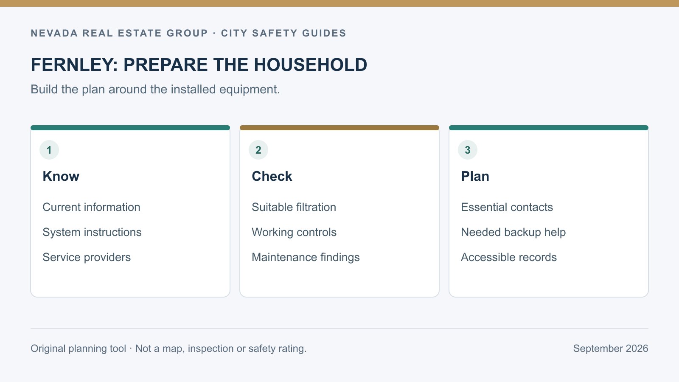Click the Nevada Real Estate Group header

(188, 33)
